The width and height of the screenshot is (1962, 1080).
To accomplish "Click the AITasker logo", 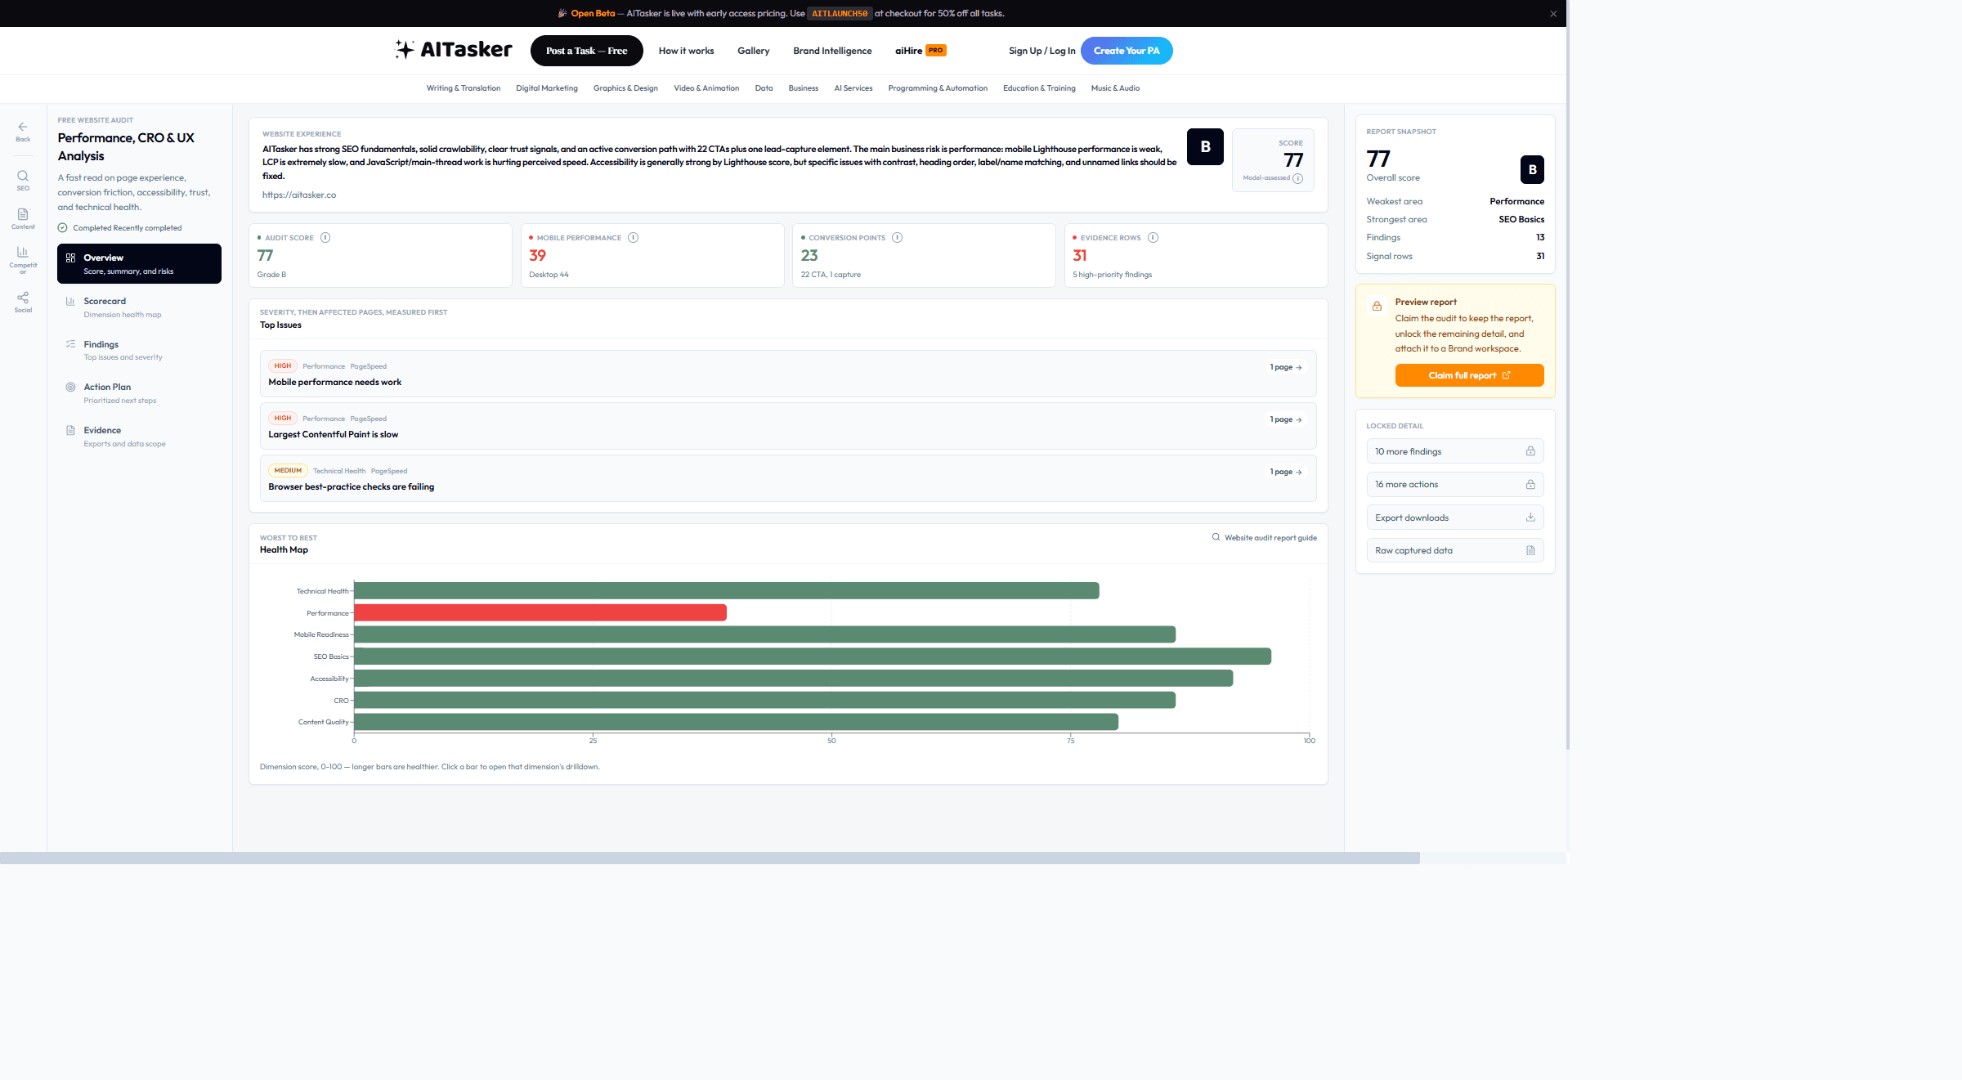I will click(454, 50).
